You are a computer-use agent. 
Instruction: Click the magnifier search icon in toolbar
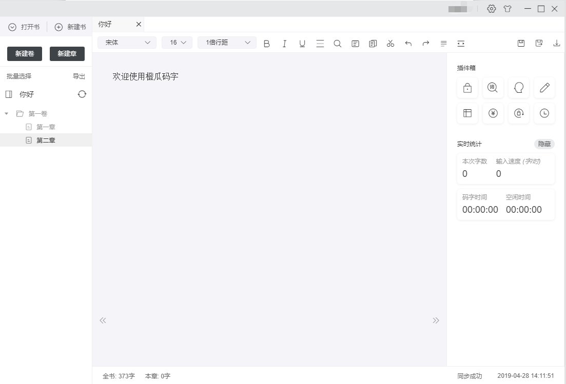337,44
